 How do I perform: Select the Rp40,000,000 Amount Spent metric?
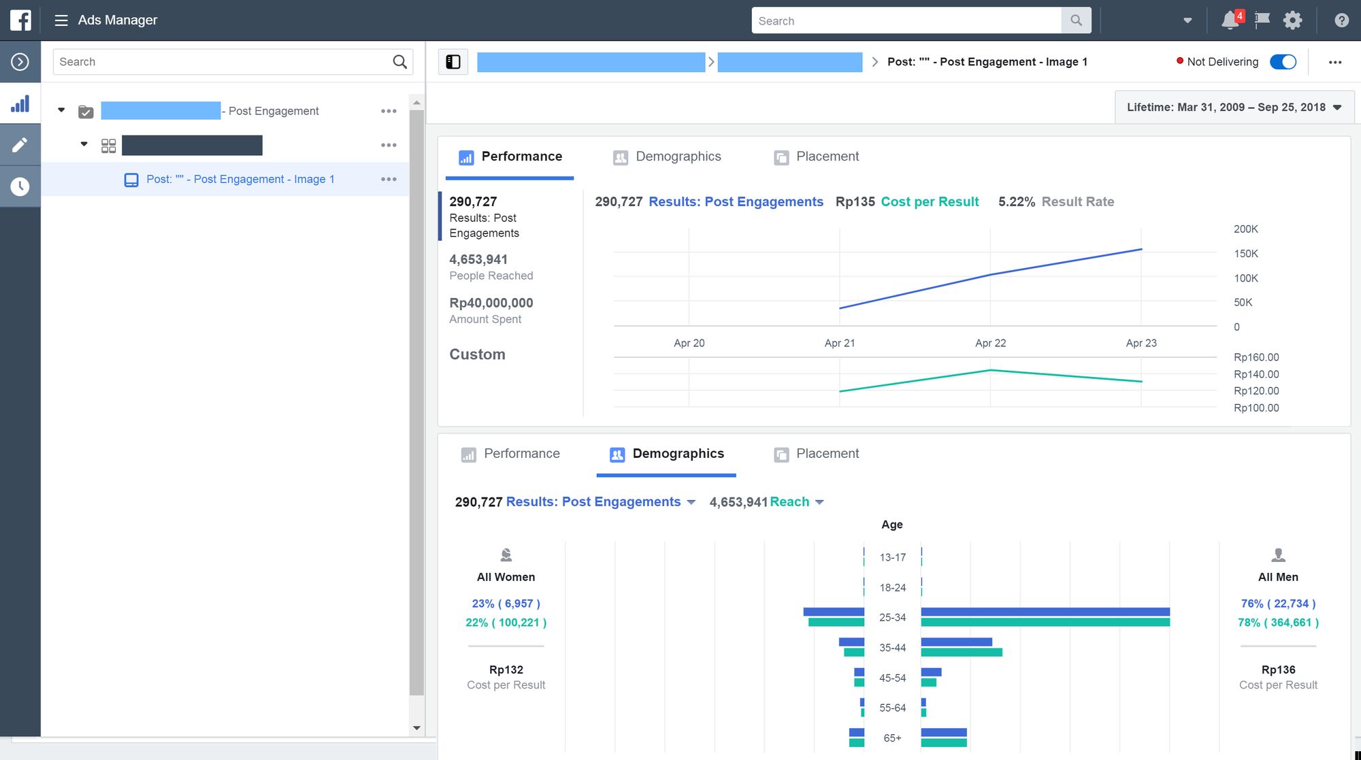click(x=491, y=310)
